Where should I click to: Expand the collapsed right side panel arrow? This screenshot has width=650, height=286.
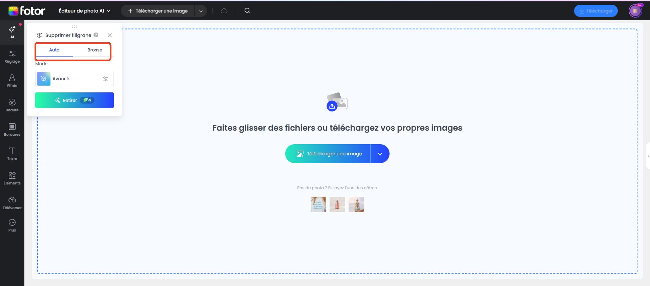point(648,156)
